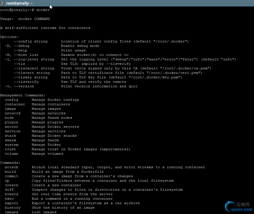Click the 'root@pinsily: ~' window title text
This screenshot has width=254, height=214.
[x=19, y=3]
